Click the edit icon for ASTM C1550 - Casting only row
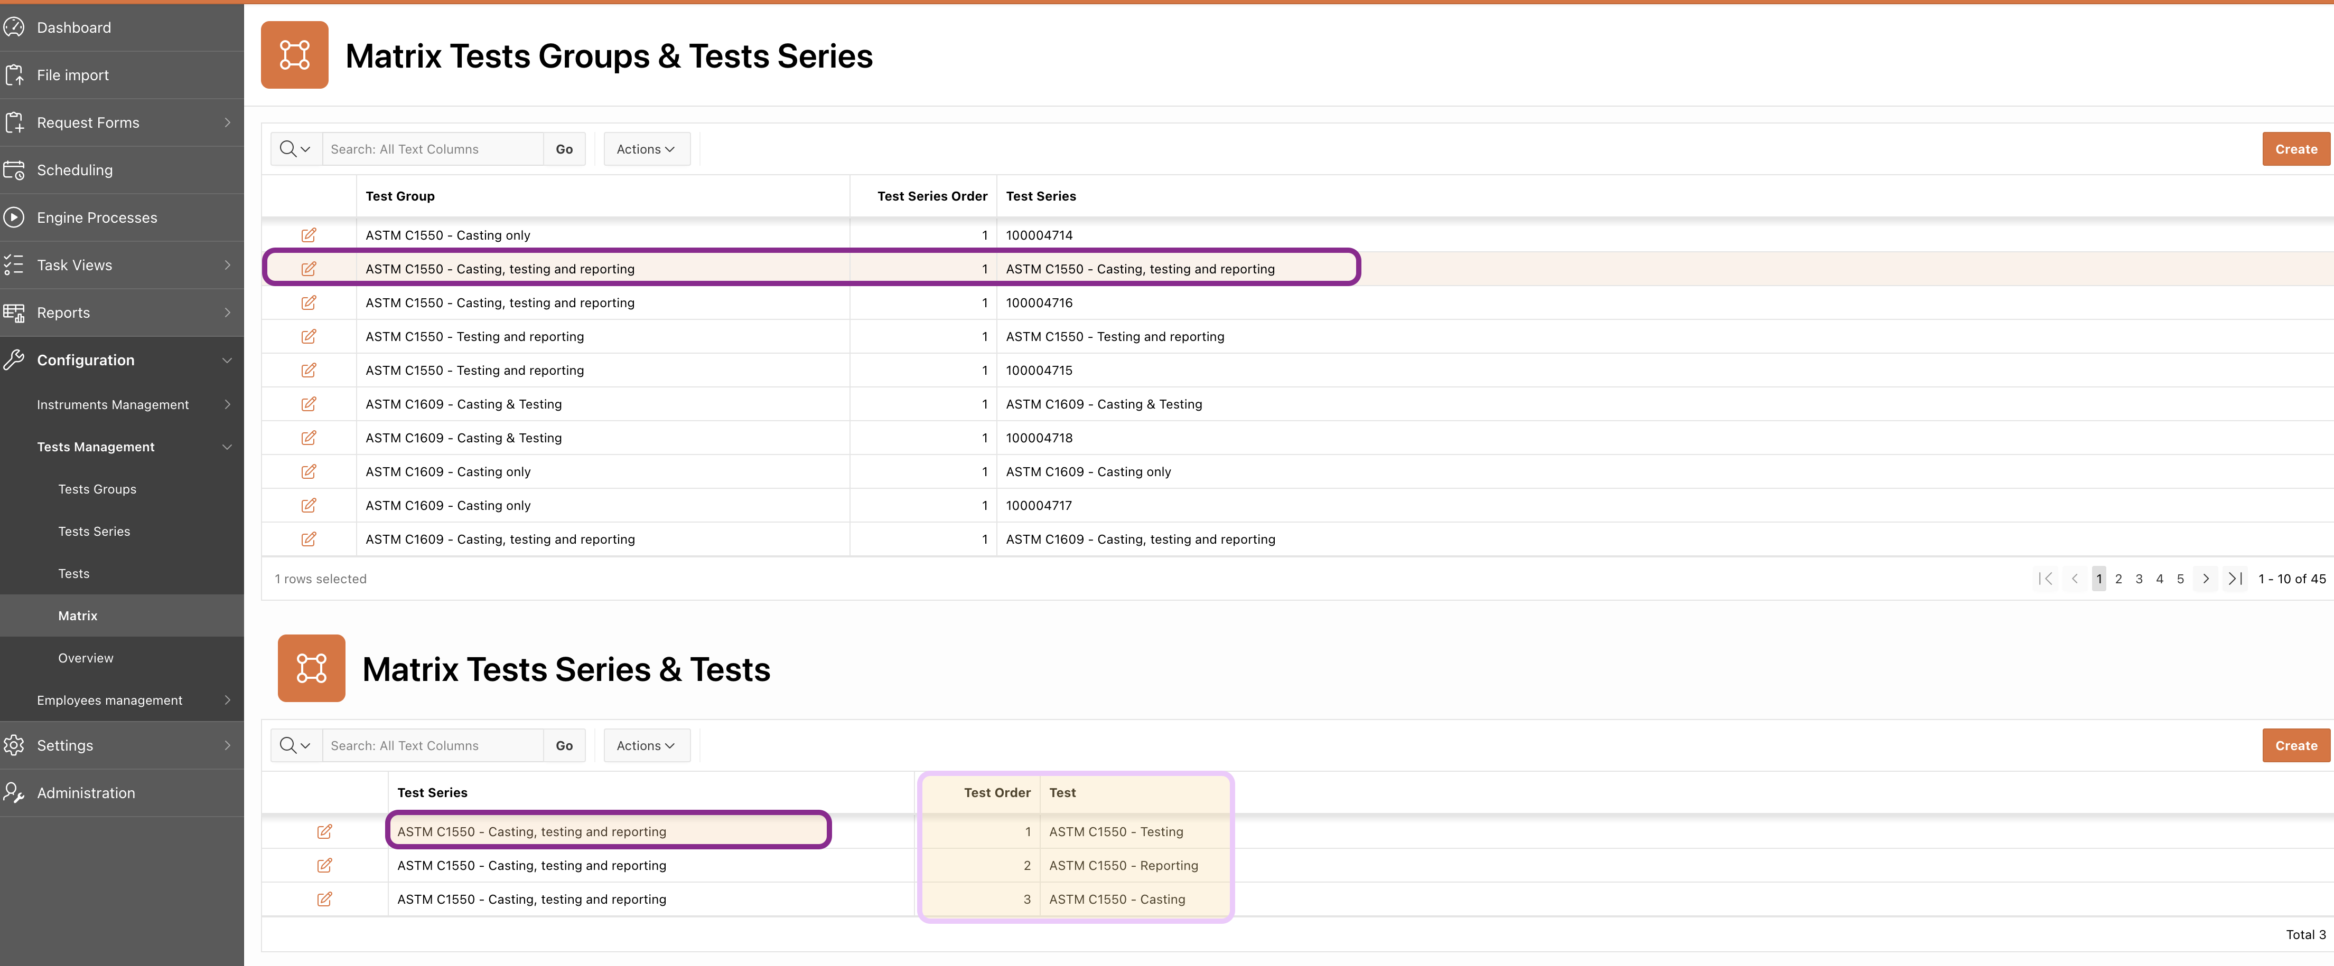 pyautogui.click(x=308, y=235)
